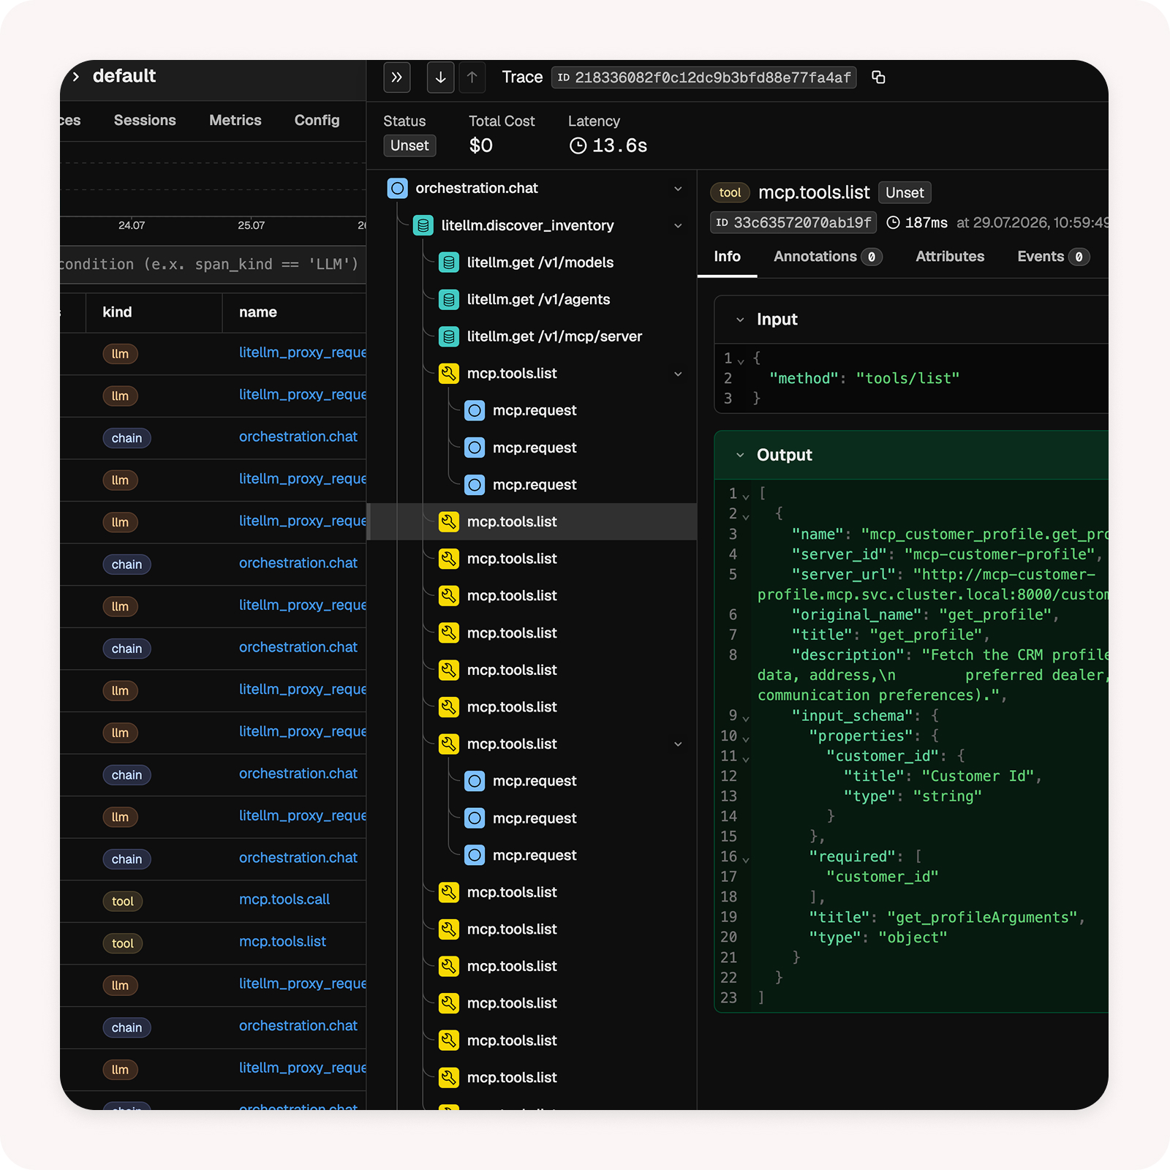
Task: Fold Output JSON array at line 1
Action: 745,496
